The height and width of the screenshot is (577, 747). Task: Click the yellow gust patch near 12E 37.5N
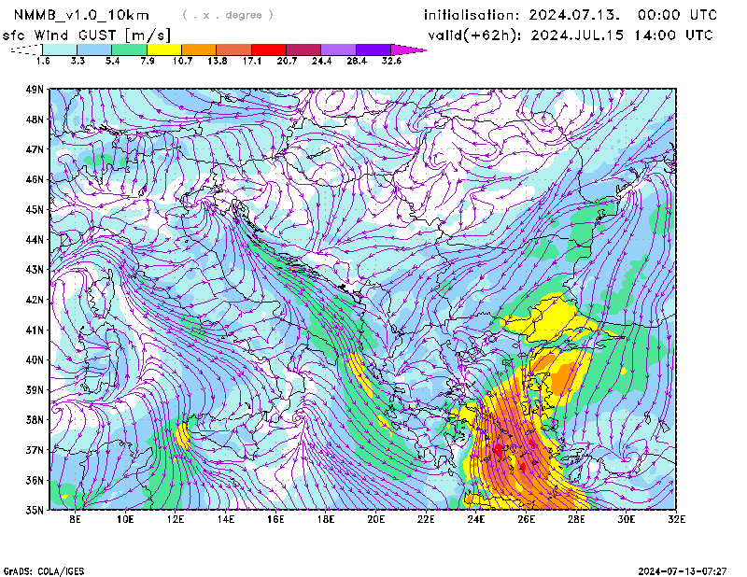(181, 435)
